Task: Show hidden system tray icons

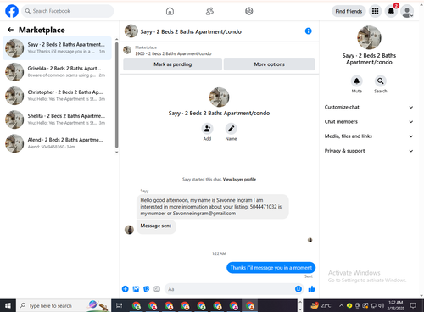Action: click(341, 305)
